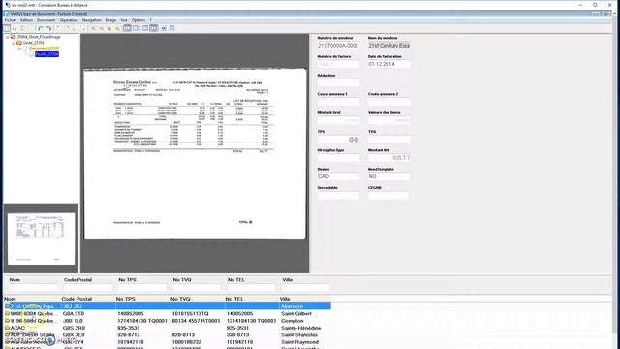Click the Réduction field

click(338, 82)
